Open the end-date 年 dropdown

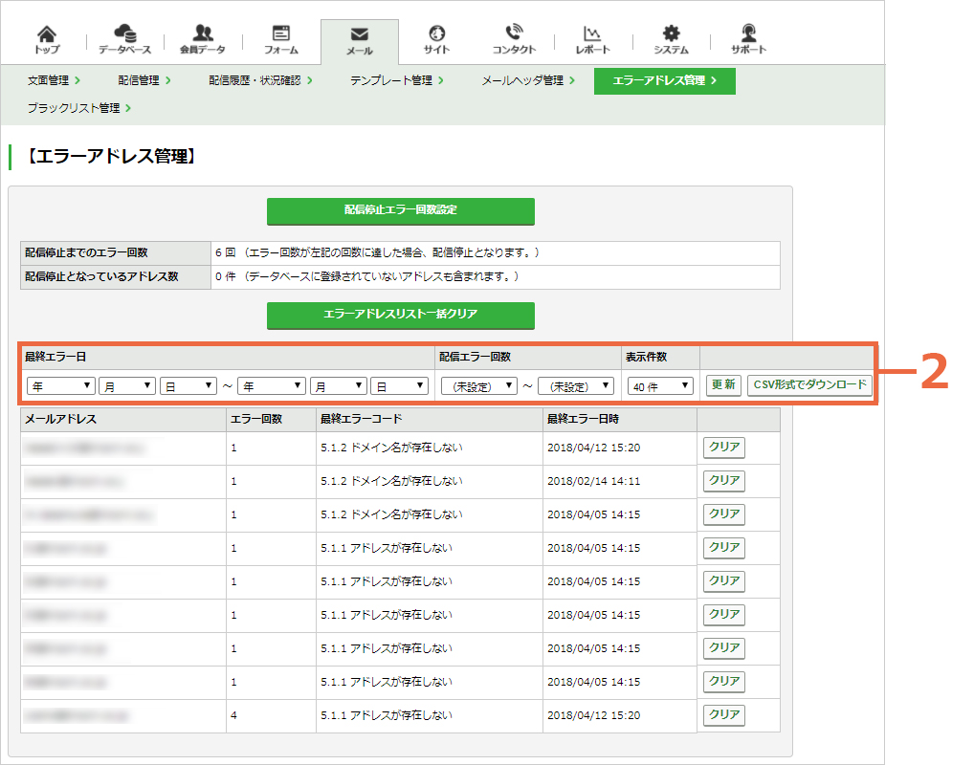[x=272, y=386]
